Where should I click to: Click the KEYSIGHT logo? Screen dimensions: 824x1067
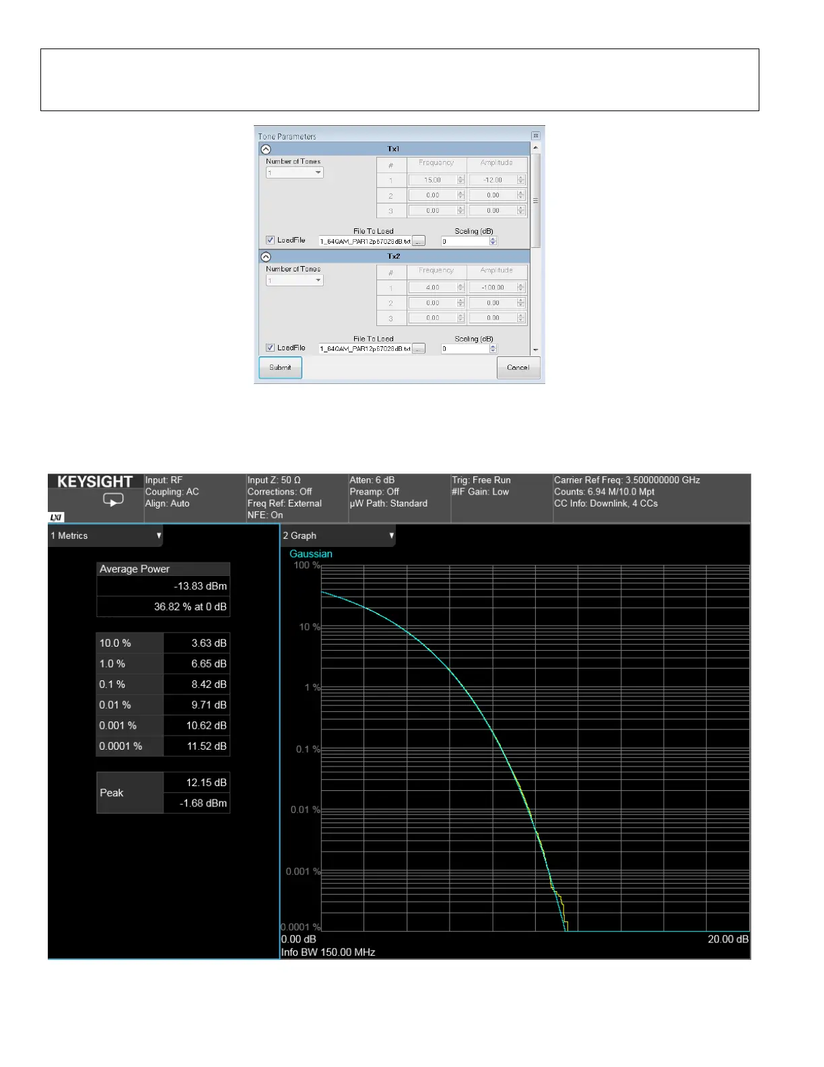[95, 482]
